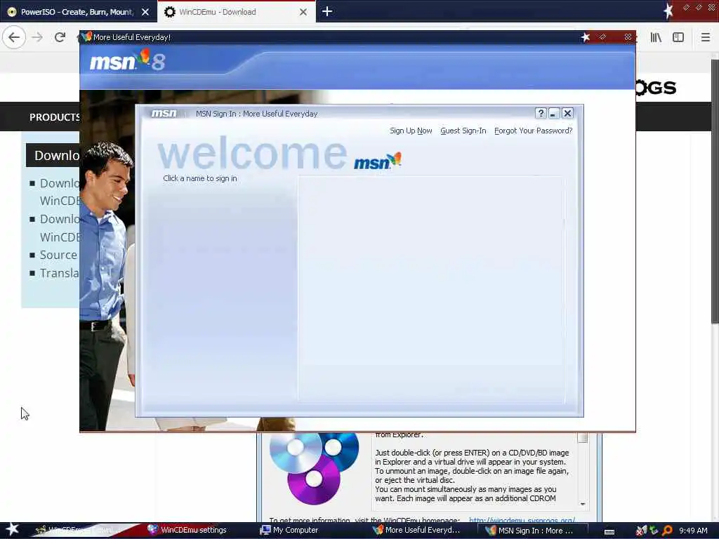Open Forgot Your Password link
Image resolution: width=719 pixels, height=539 pixels.
[534, 131]
